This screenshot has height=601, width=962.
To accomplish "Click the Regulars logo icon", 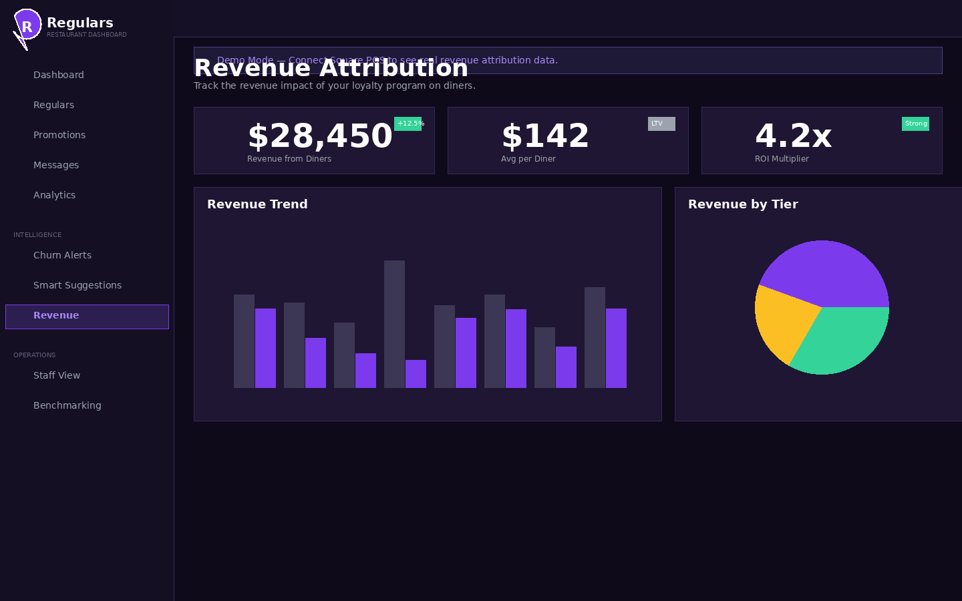I will tap(27, 25).
